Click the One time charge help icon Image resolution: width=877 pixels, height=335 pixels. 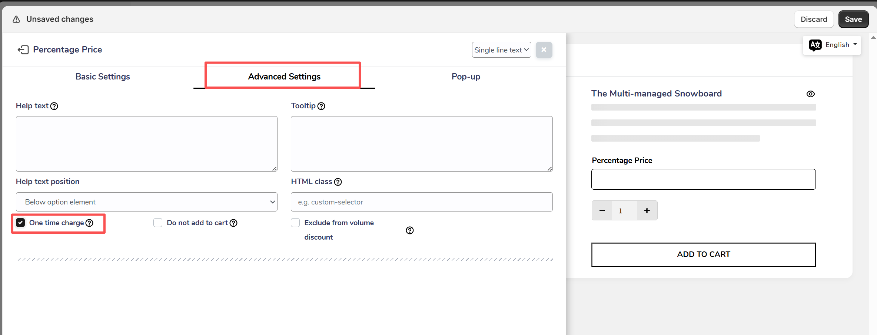(x=89, y=223)
